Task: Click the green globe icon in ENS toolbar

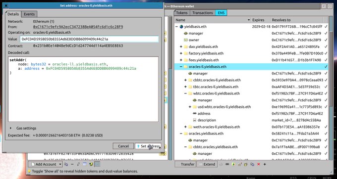Action: (233, 164)
